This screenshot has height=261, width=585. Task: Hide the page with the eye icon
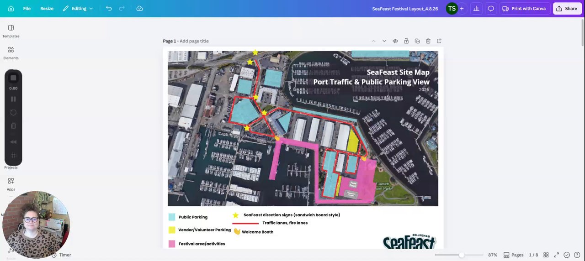point(395,41)
